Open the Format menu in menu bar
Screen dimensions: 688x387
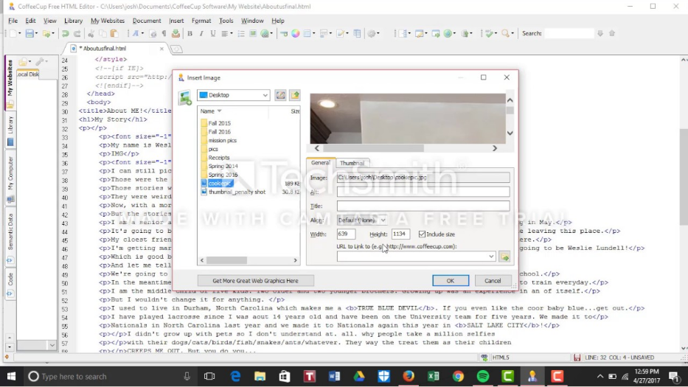coord(201,21)
